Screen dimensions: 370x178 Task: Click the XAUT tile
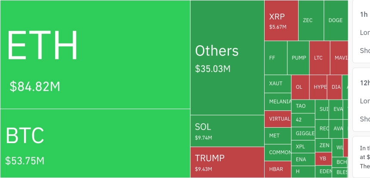277,84
